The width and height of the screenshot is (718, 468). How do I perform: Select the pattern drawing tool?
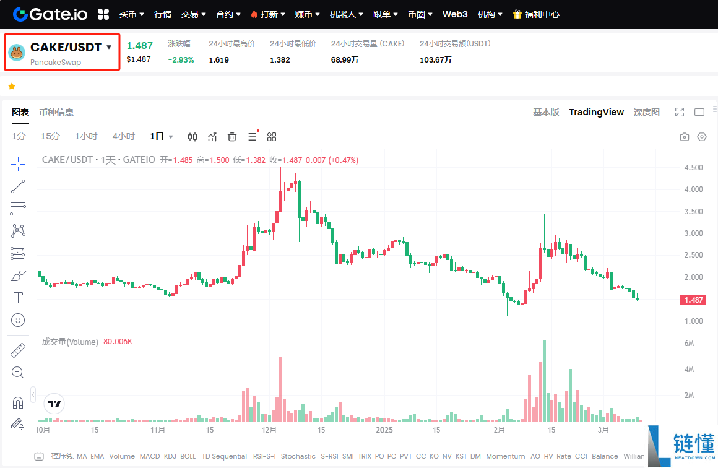point(18,230)
